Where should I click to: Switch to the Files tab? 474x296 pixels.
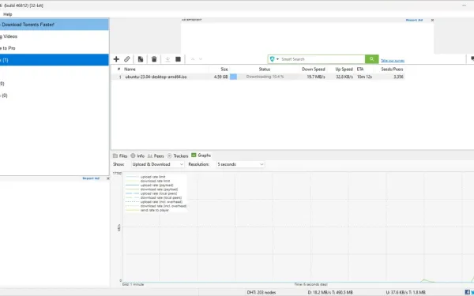(120, 155)
